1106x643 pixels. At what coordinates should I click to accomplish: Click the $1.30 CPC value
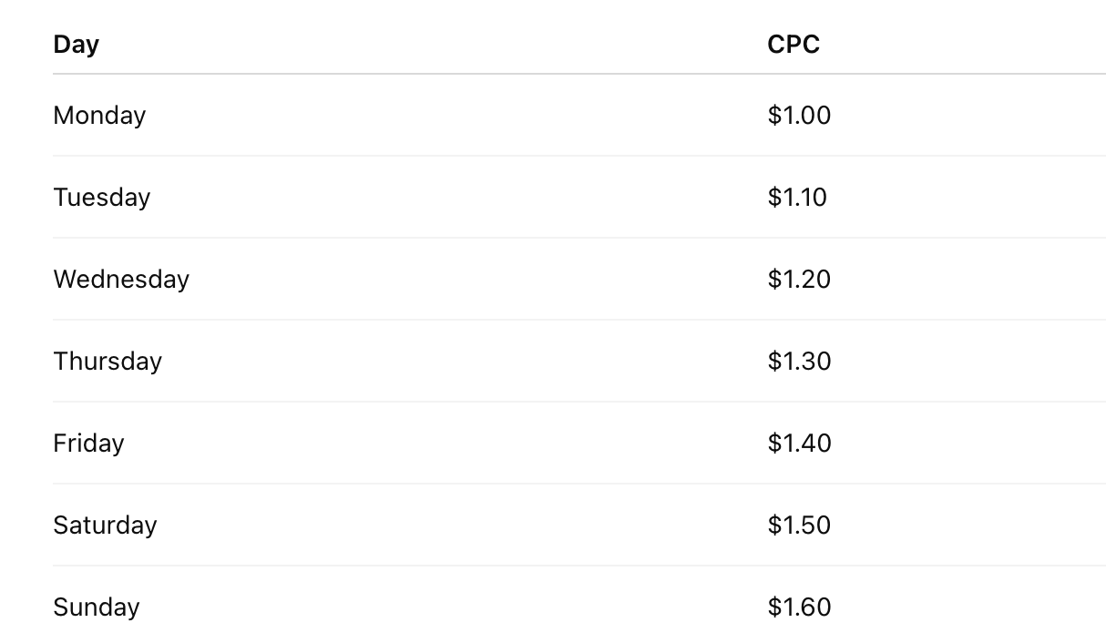point(799,362)
